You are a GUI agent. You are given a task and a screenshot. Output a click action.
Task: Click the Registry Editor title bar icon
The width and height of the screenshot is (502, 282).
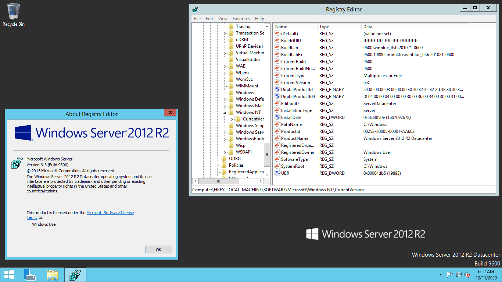[195, 10]
